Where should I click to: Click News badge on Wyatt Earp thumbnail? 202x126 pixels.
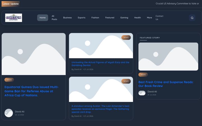point(126,38)
